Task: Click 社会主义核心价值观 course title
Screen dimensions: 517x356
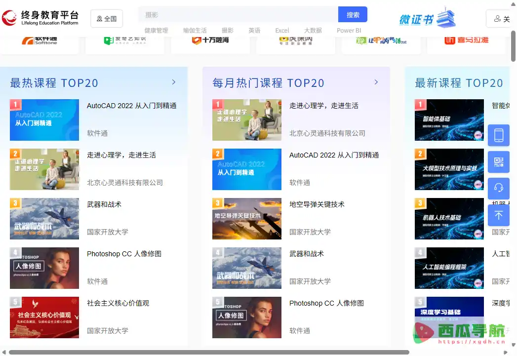Action: tap(118, 304)
